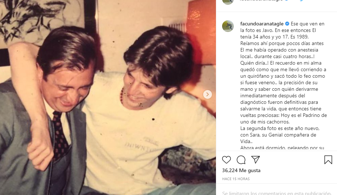The image size is (337, 195).
Task: Like the post with the heart icon
Action: click(x=226, y=160)
